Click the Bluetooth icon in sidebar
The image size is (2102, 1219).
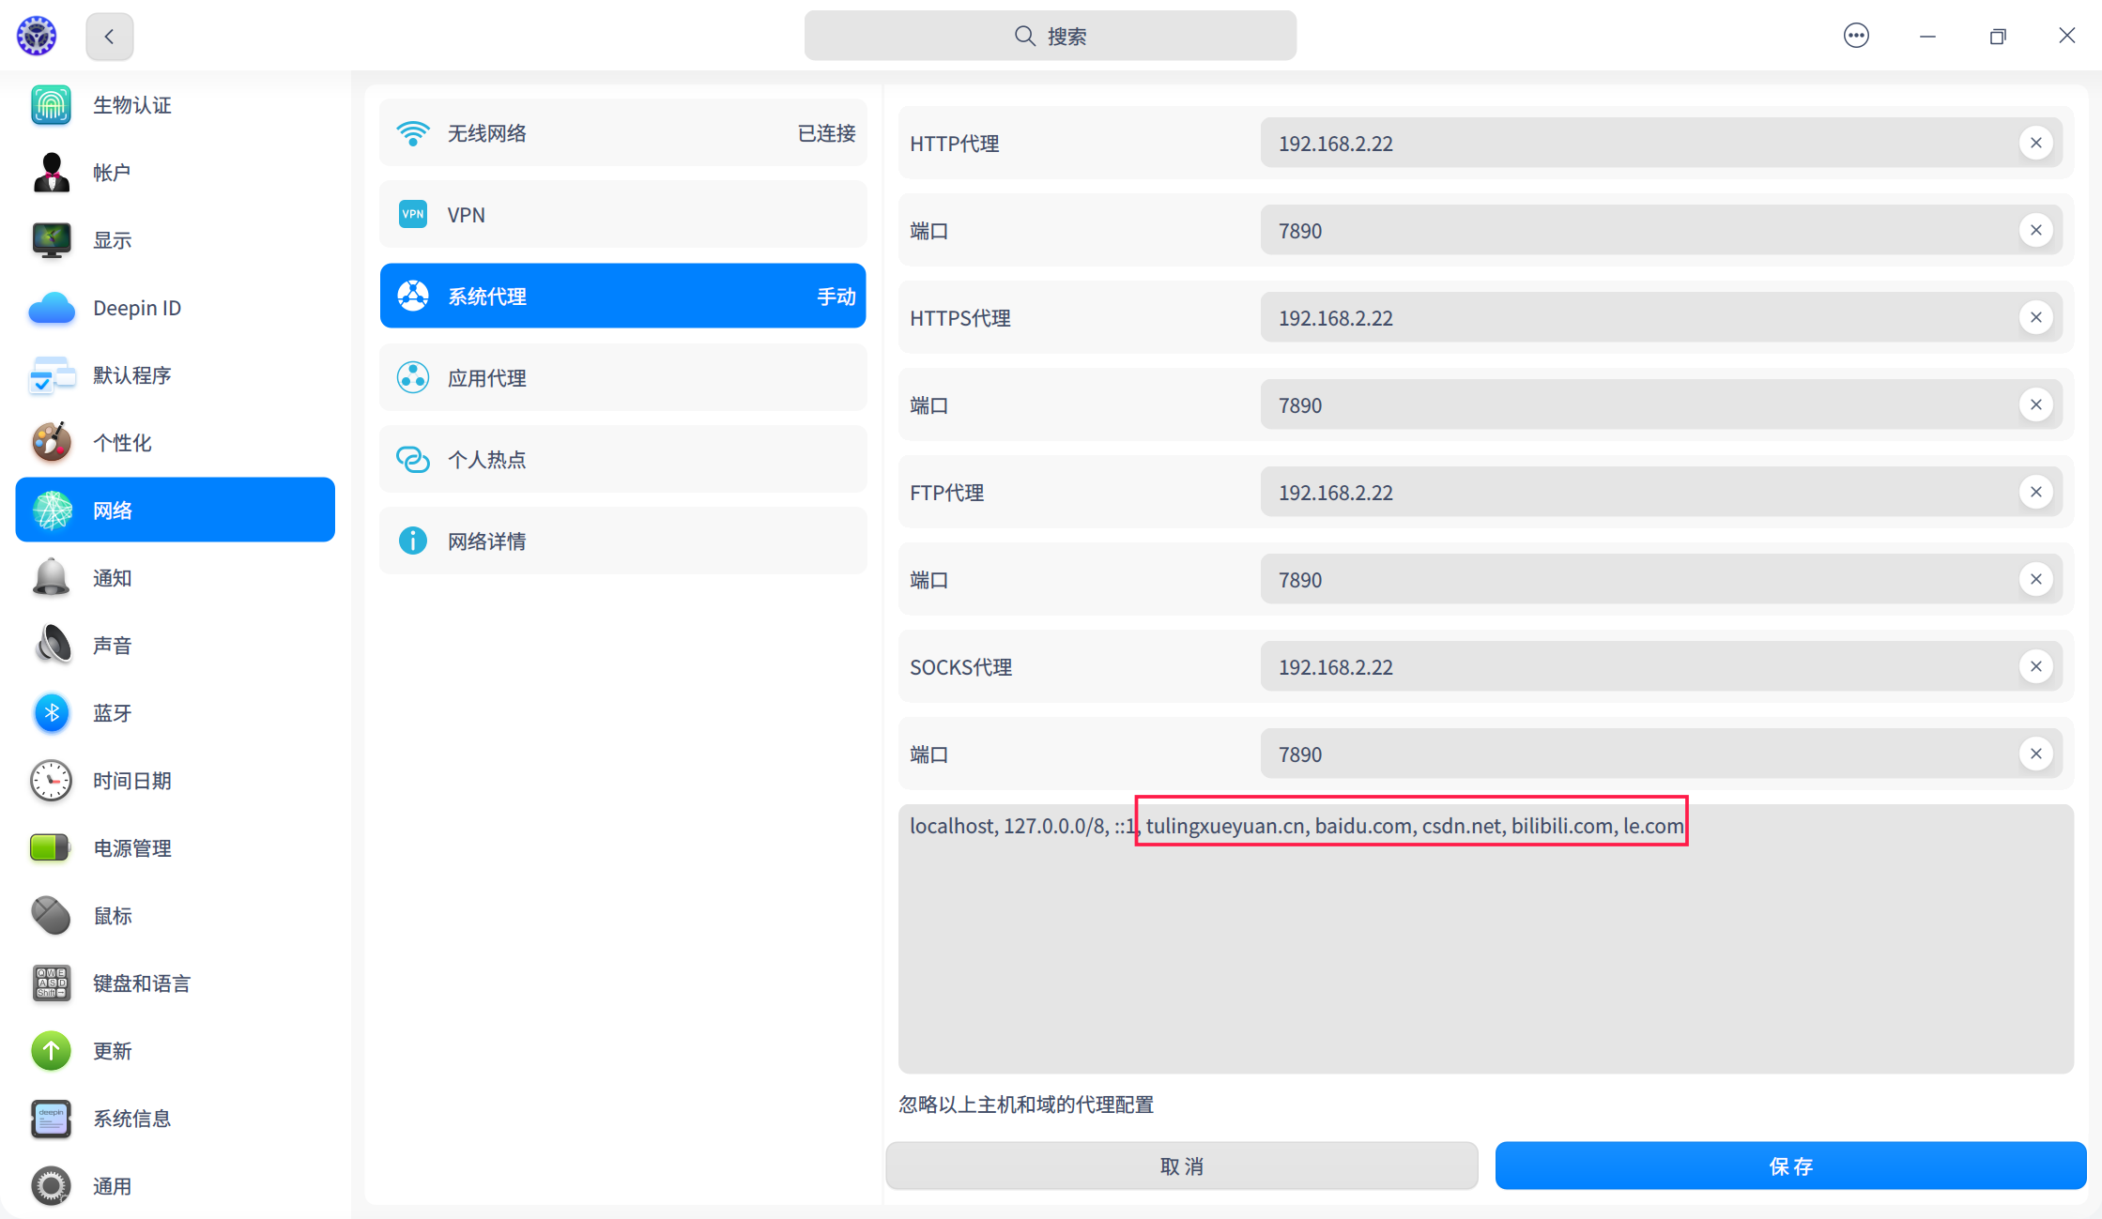point(51,713)
